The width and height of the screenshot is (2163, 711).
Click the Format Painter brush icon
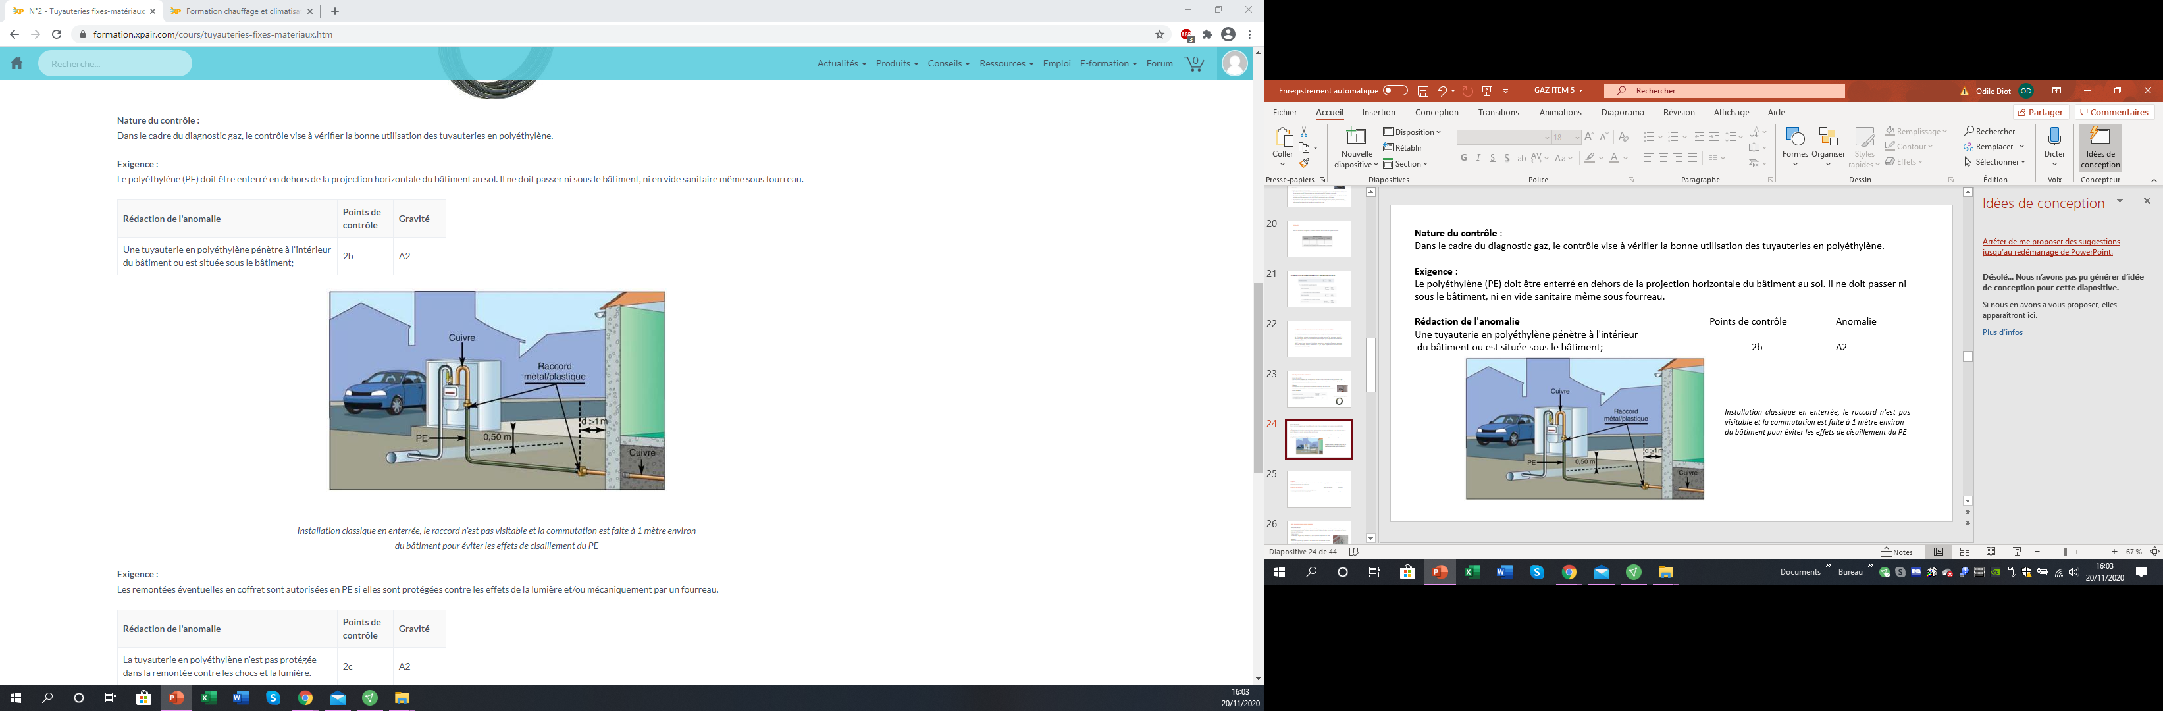[x=1304, y=163]
